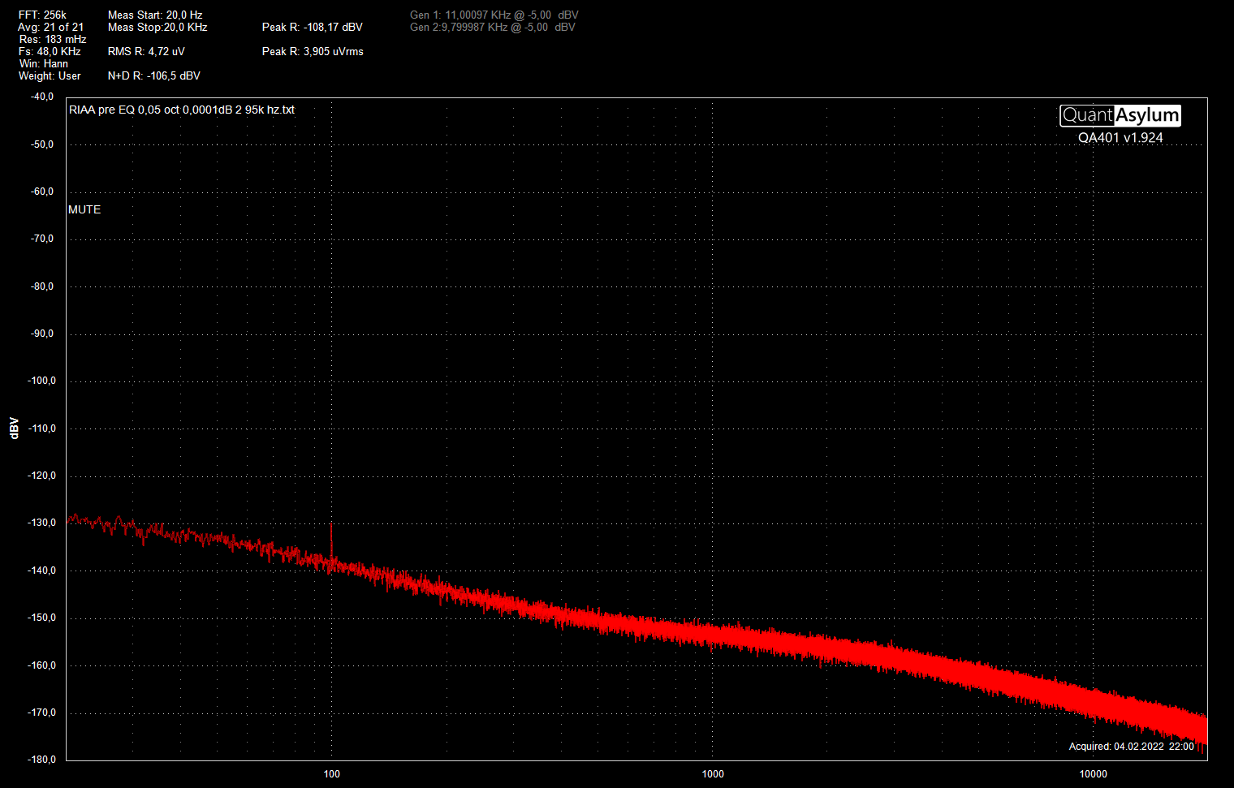This screenshot has height=788, width=1234.
Task: Click the MUTE indicator in the graph
Action: 84,209
